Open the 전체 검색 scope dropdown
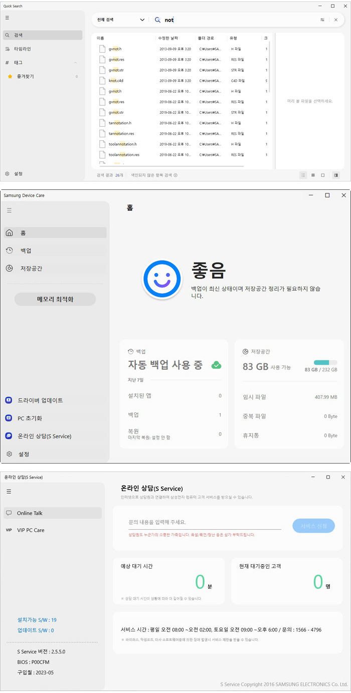Viewport: 351px width, 693px height. click(121, 20)
